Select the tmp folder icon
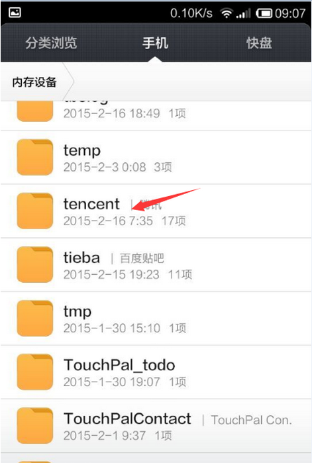 35,319
